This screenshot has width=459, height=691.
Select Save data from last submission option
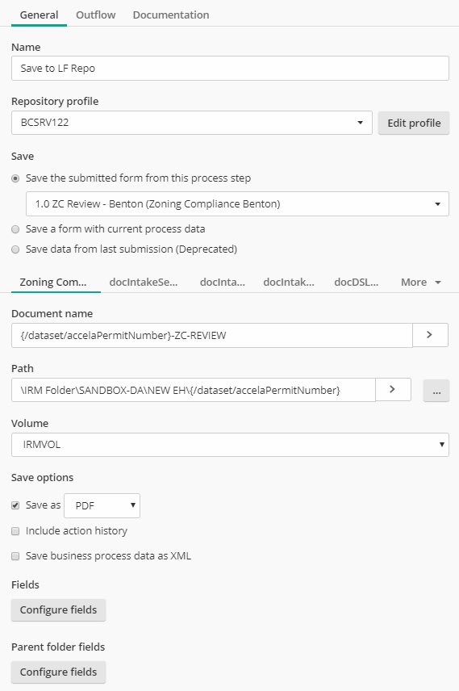[x=15, y=249]
